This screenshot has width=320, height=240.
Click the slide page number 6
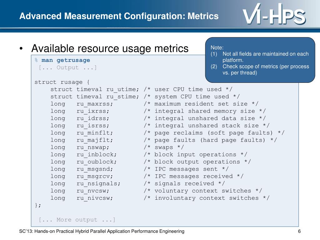coord(299,231)
